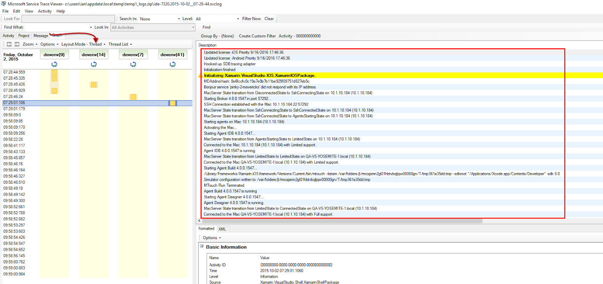
Task: Collapse the Basic Information section
Action: point(202,246)
